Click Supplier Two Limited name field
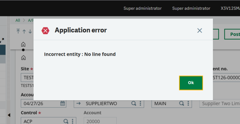The width and height of the screenshot is (240, 124). pos(220,103)
